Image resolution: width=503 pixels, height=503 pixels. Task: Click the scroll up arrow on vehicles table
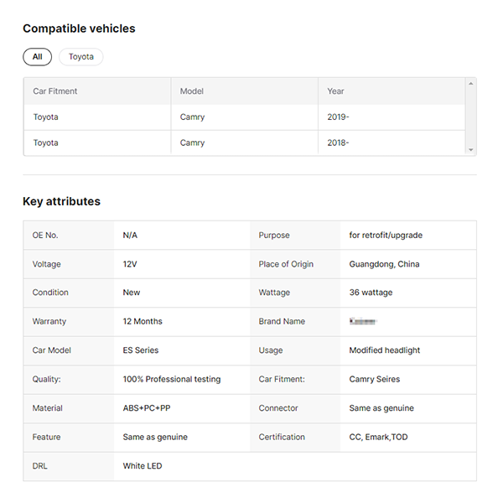coord(471,82)
